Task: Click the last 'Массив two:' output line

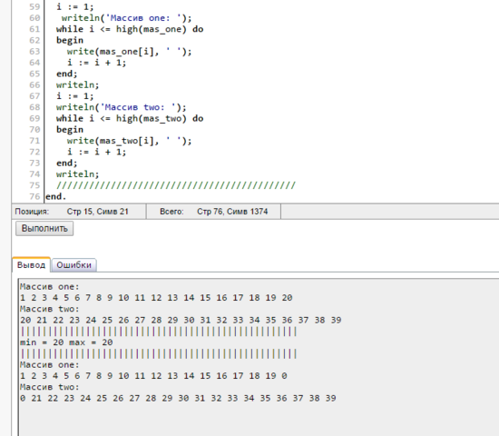Action: (50, 387)
